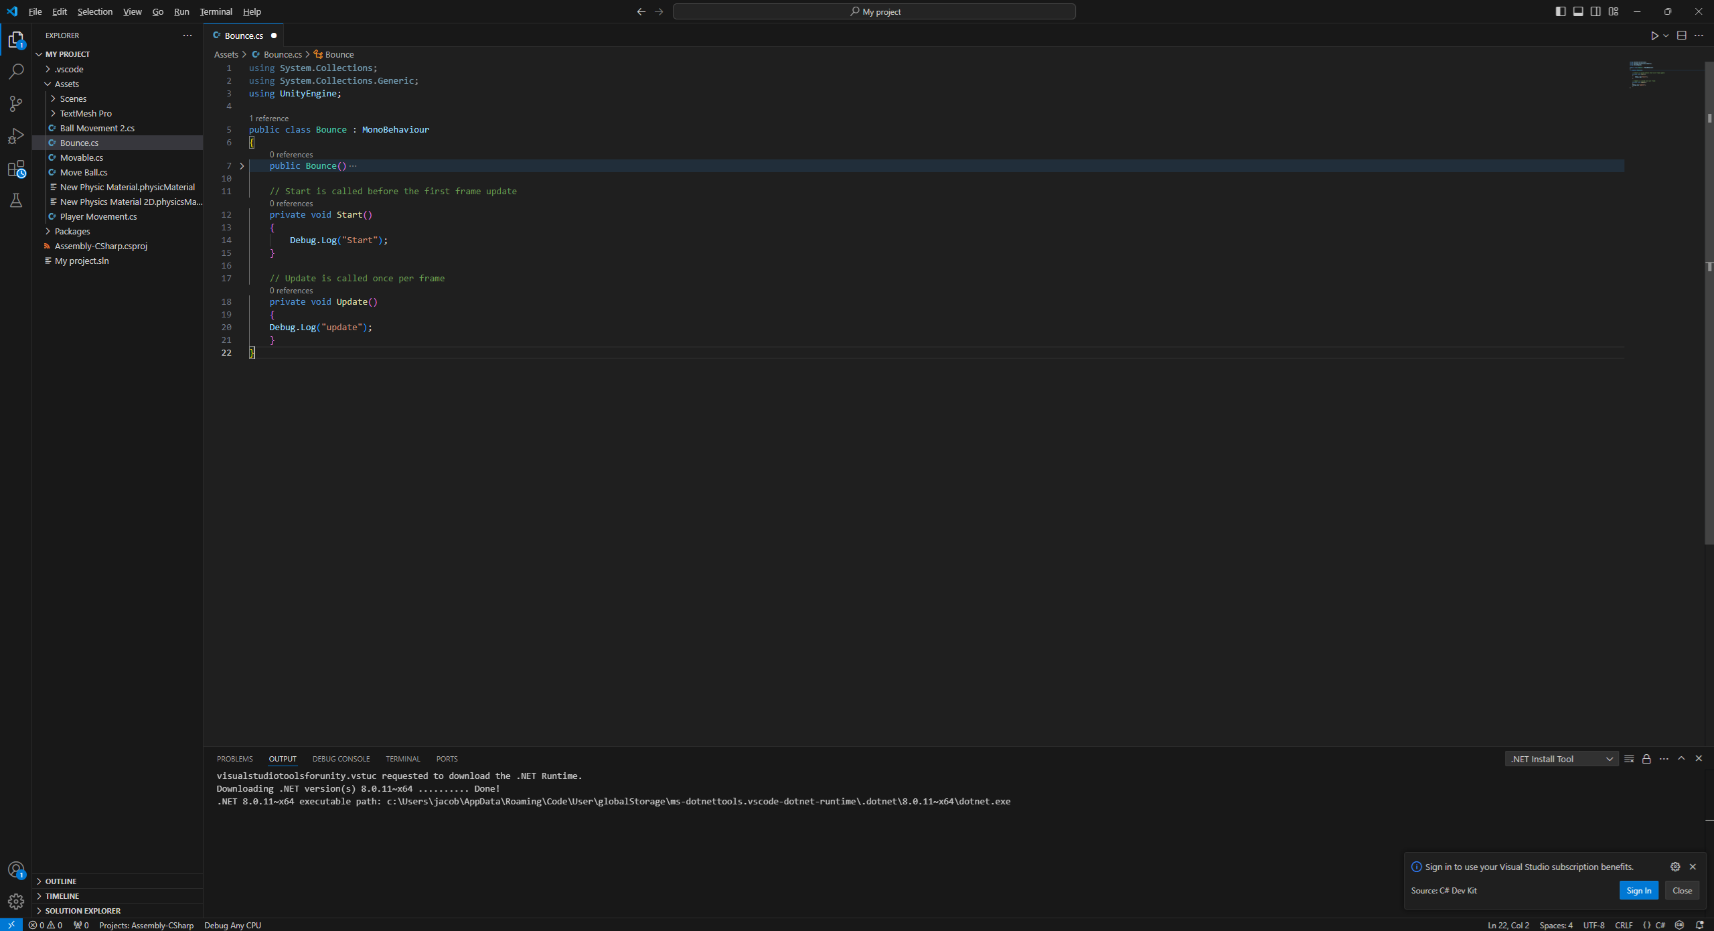Image resolution: width=1714 pixels, height=931 pixels.
Task: Expand the TIMELINE section
Action: click(117, 896)
